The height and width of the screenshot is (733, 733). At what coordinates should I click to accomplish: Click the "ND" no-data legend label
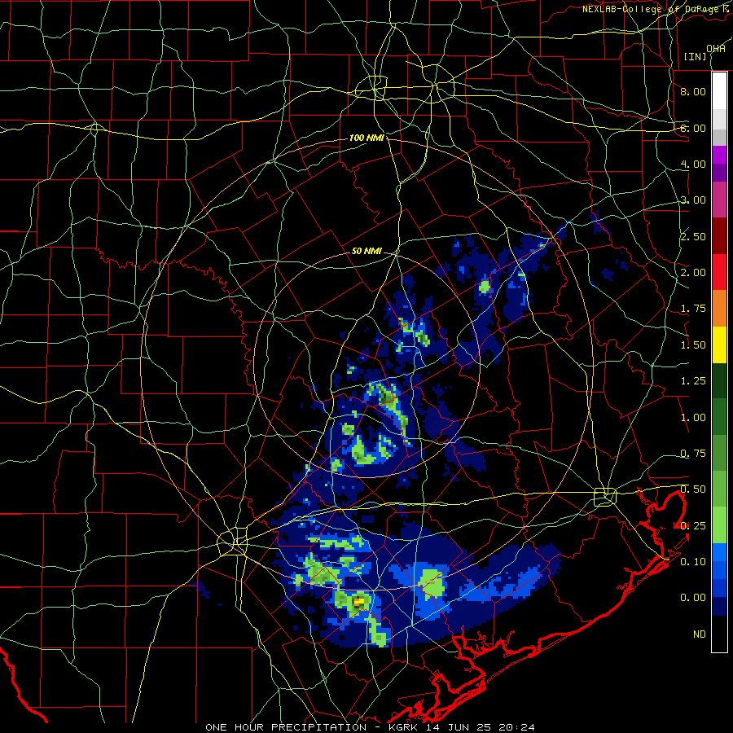click(x=700, y=634)
